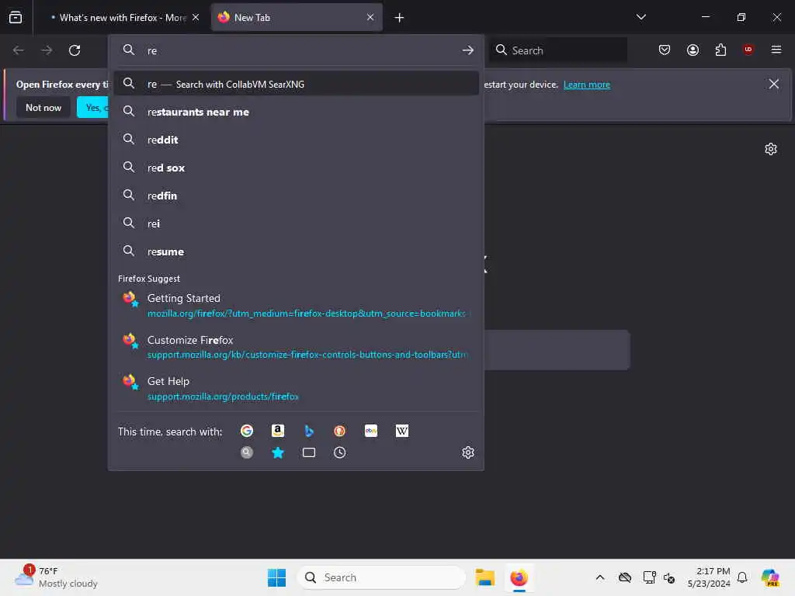Open the Firefox application menu
The image size is (795, 596).
pyautogui.click(x=776, y=50)
